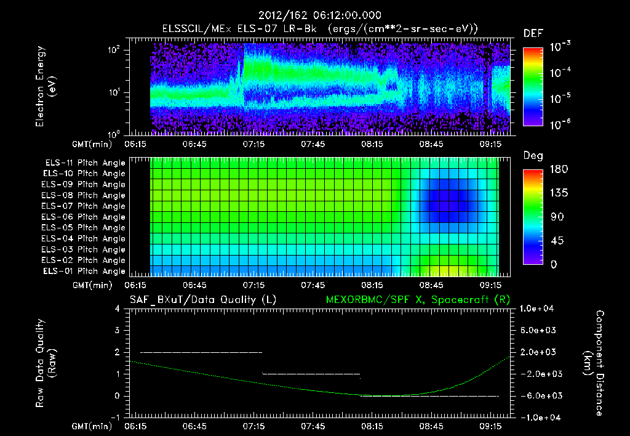Click inside the electron energy spectrogram
The image size is (630, 436).
tap(320, 87)
